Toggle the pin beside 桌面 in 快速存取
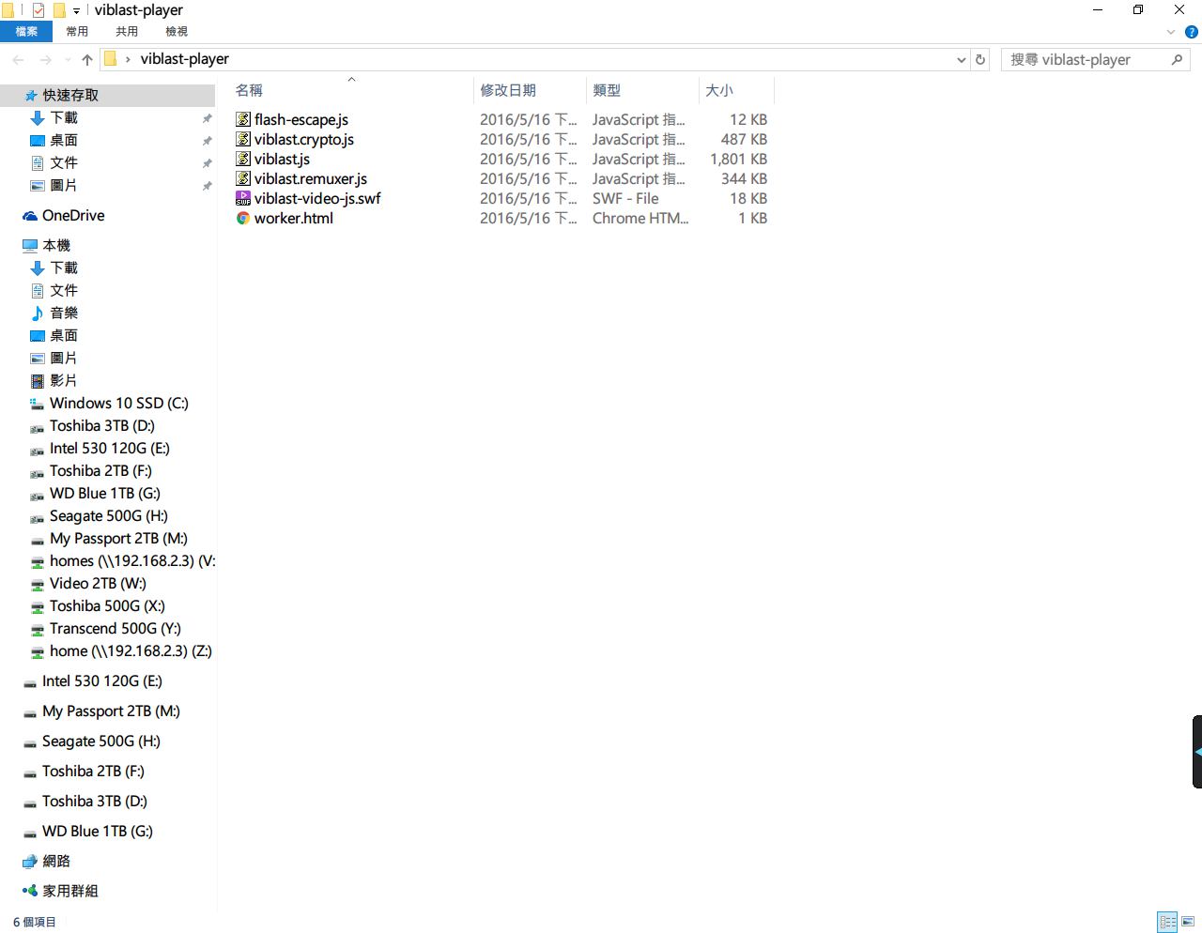1202x933 pixels. tap(207, 141)
